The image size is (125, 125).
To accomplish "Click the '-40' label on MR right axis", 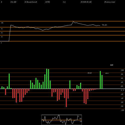I will [122, 98].
